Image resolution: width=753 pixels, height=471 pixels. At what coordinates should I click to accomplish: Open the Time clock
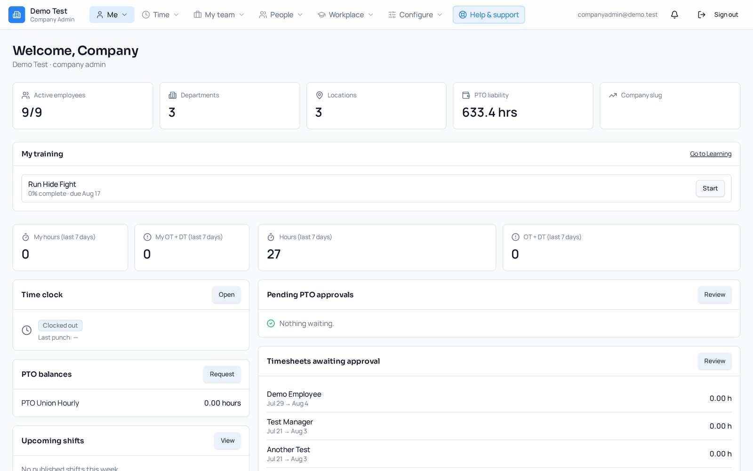coord(226,295)
